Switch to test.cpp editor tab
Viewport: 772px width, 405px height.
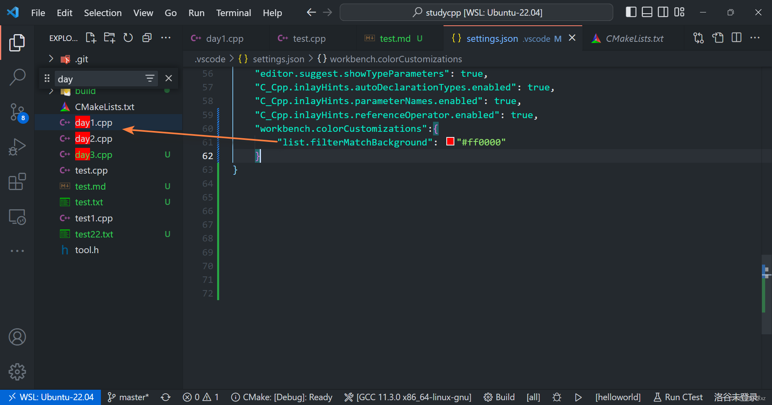click(x=309, y=39)
